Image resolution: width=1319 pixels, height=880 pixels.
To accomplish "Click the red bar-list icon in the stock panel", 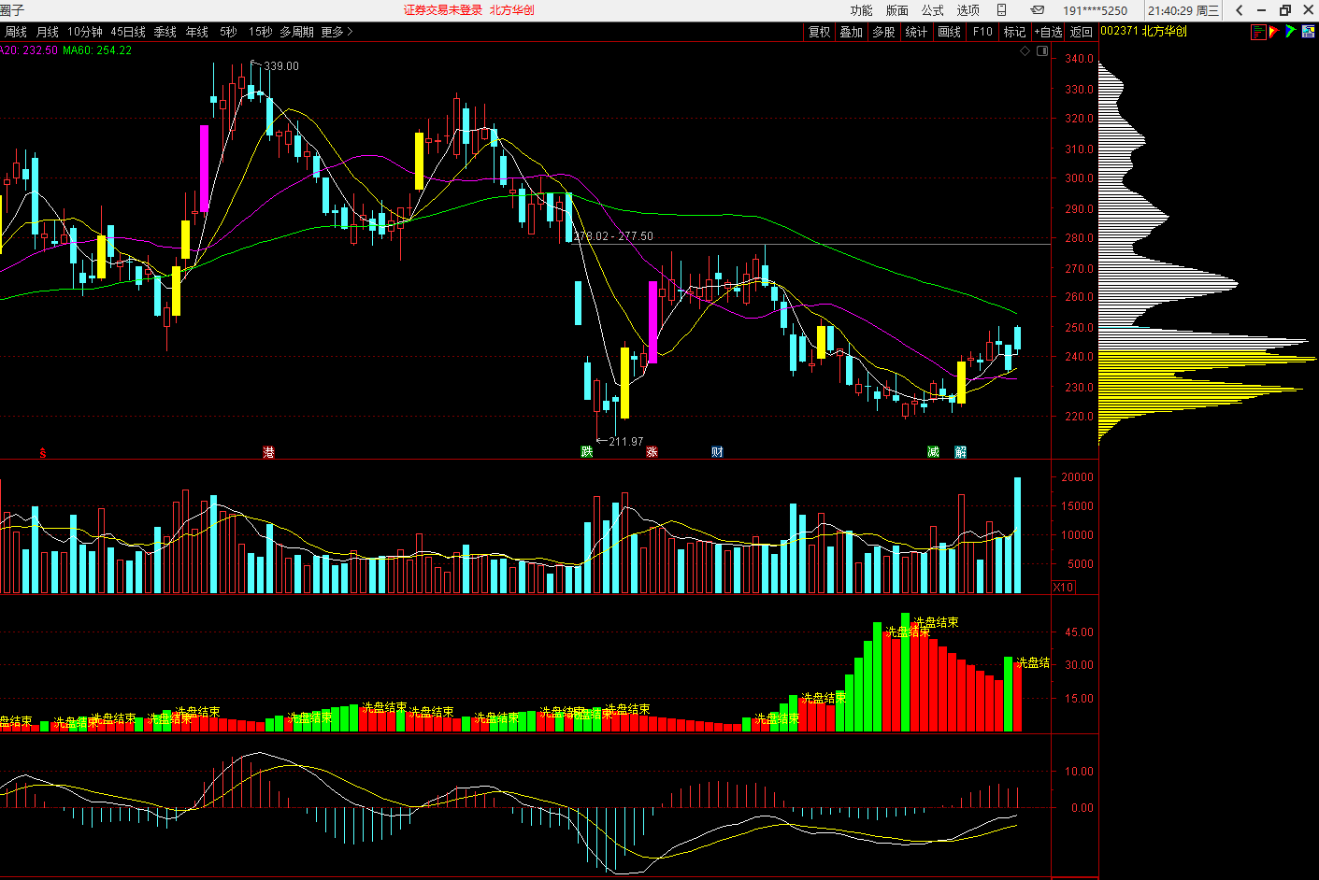I will tap(1258, 32).
